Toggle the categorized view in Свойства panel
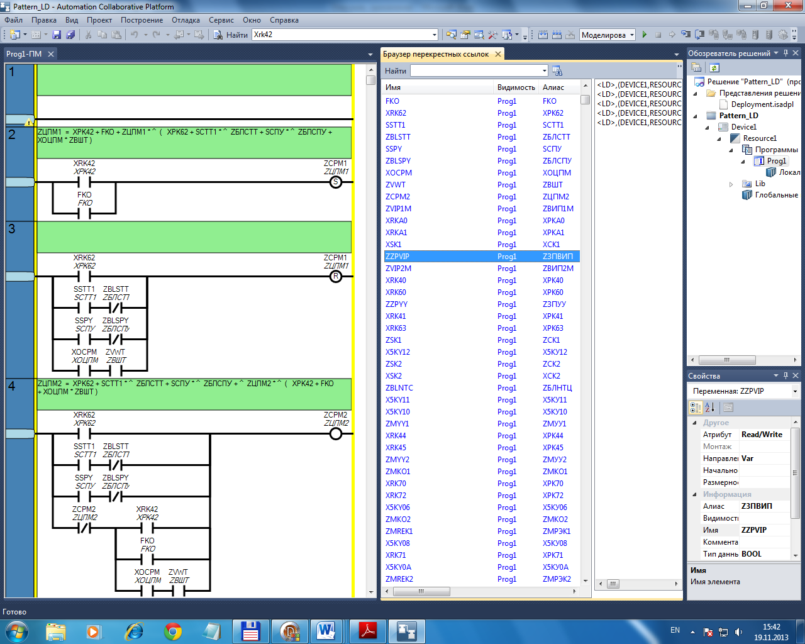Screen dimensions: 805x644 (x=696, y=408)
